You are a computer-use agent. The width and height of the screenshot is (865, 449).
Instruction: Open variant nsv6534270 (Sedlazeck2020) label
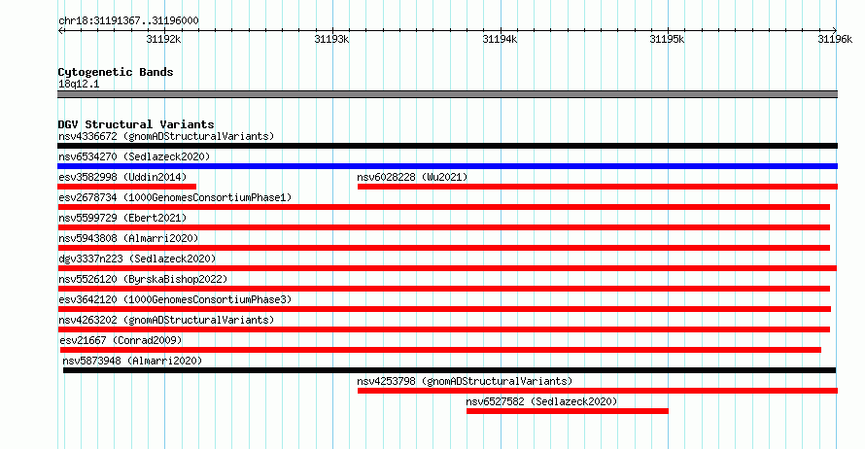(x=134, y=156)
